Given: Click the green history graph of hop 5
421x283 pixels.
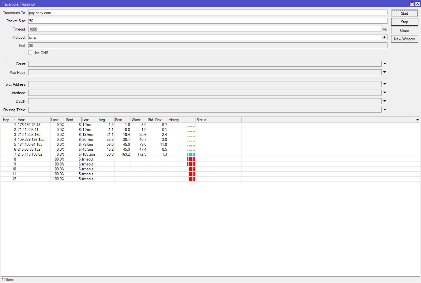Looking at the screenshot, I should click(191, 145).
